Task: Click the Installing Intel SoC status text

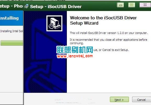Action: click(12, 31)
